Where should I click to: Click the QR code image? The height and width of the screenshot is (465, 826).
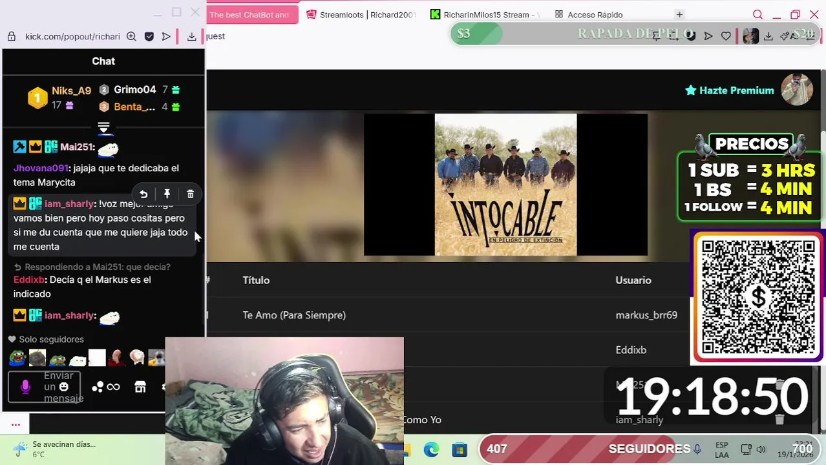tap(757, 297)
